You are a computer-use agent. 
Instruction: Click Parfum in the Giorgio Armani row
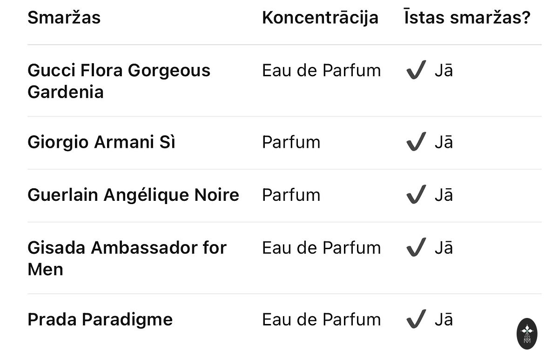(x=291, y=142)
